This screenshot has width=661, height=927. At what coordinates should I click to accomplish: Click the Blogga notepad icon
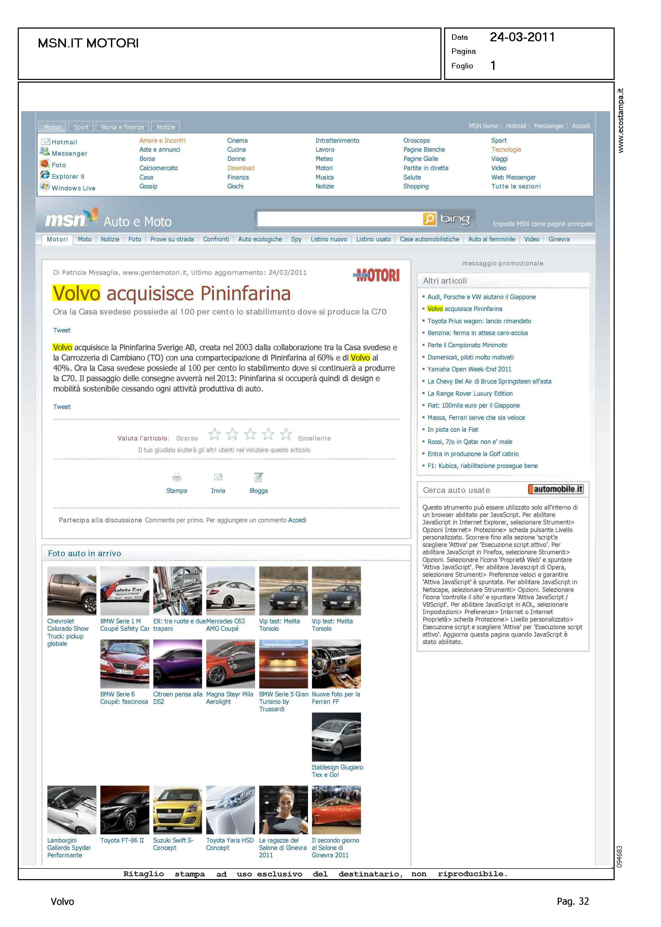click(258, 477)
